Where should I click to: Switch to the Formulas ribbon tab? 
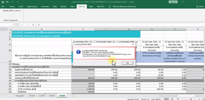click(x=45, y=6)
